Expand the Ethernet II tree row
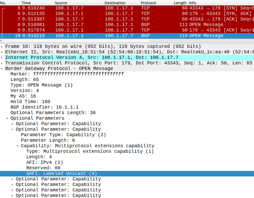 2,52
